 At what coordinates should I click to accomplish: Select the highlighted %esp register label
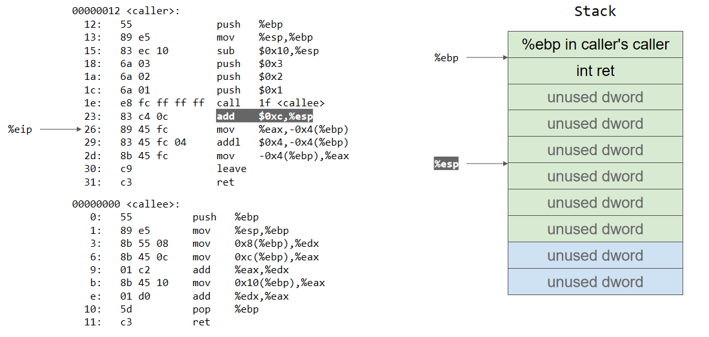pyautogui.click(x=446, y=164)
